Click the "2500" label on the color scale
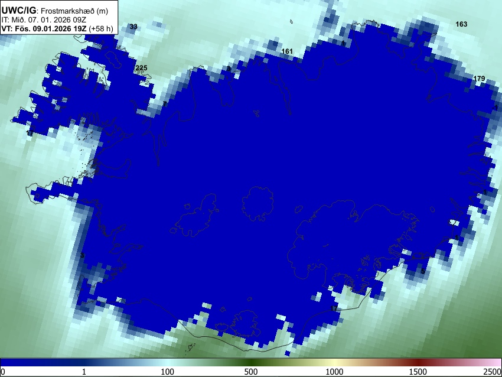 (493, 372)
